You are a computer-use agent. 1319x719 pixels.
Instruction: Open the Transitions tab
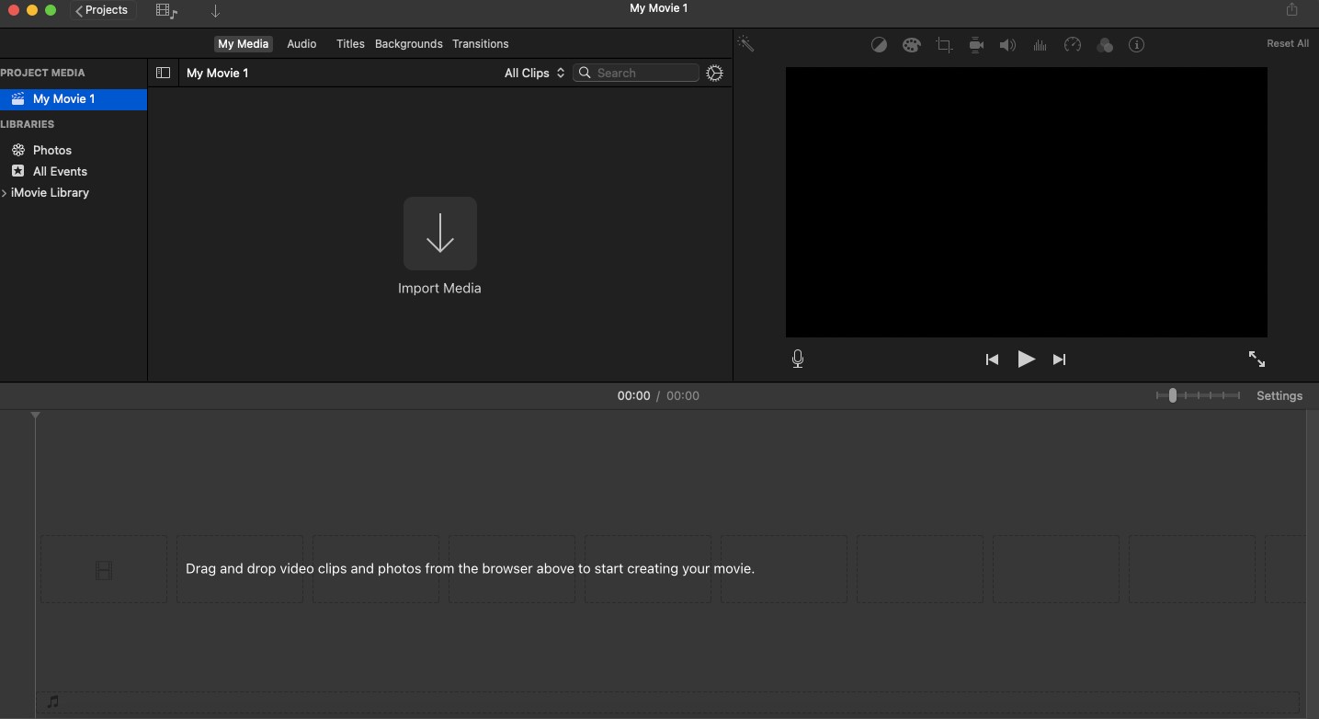tap(481, 44)
